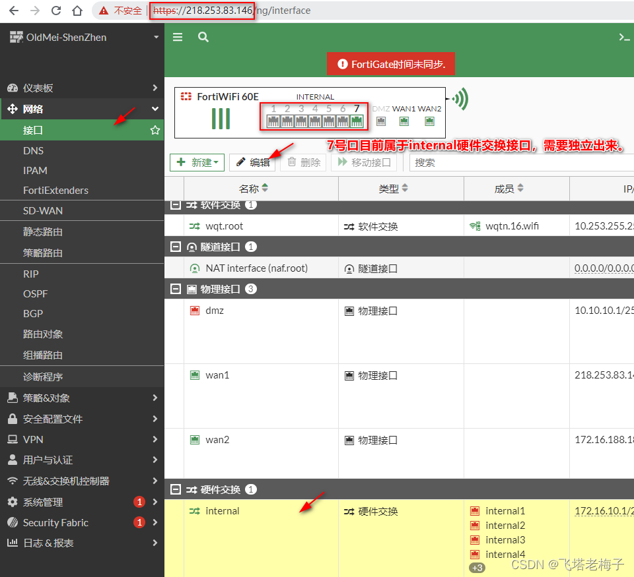Click the internal1 member port icon
The width and height of the screenshot is (634, 577).
tap(475, 511)
